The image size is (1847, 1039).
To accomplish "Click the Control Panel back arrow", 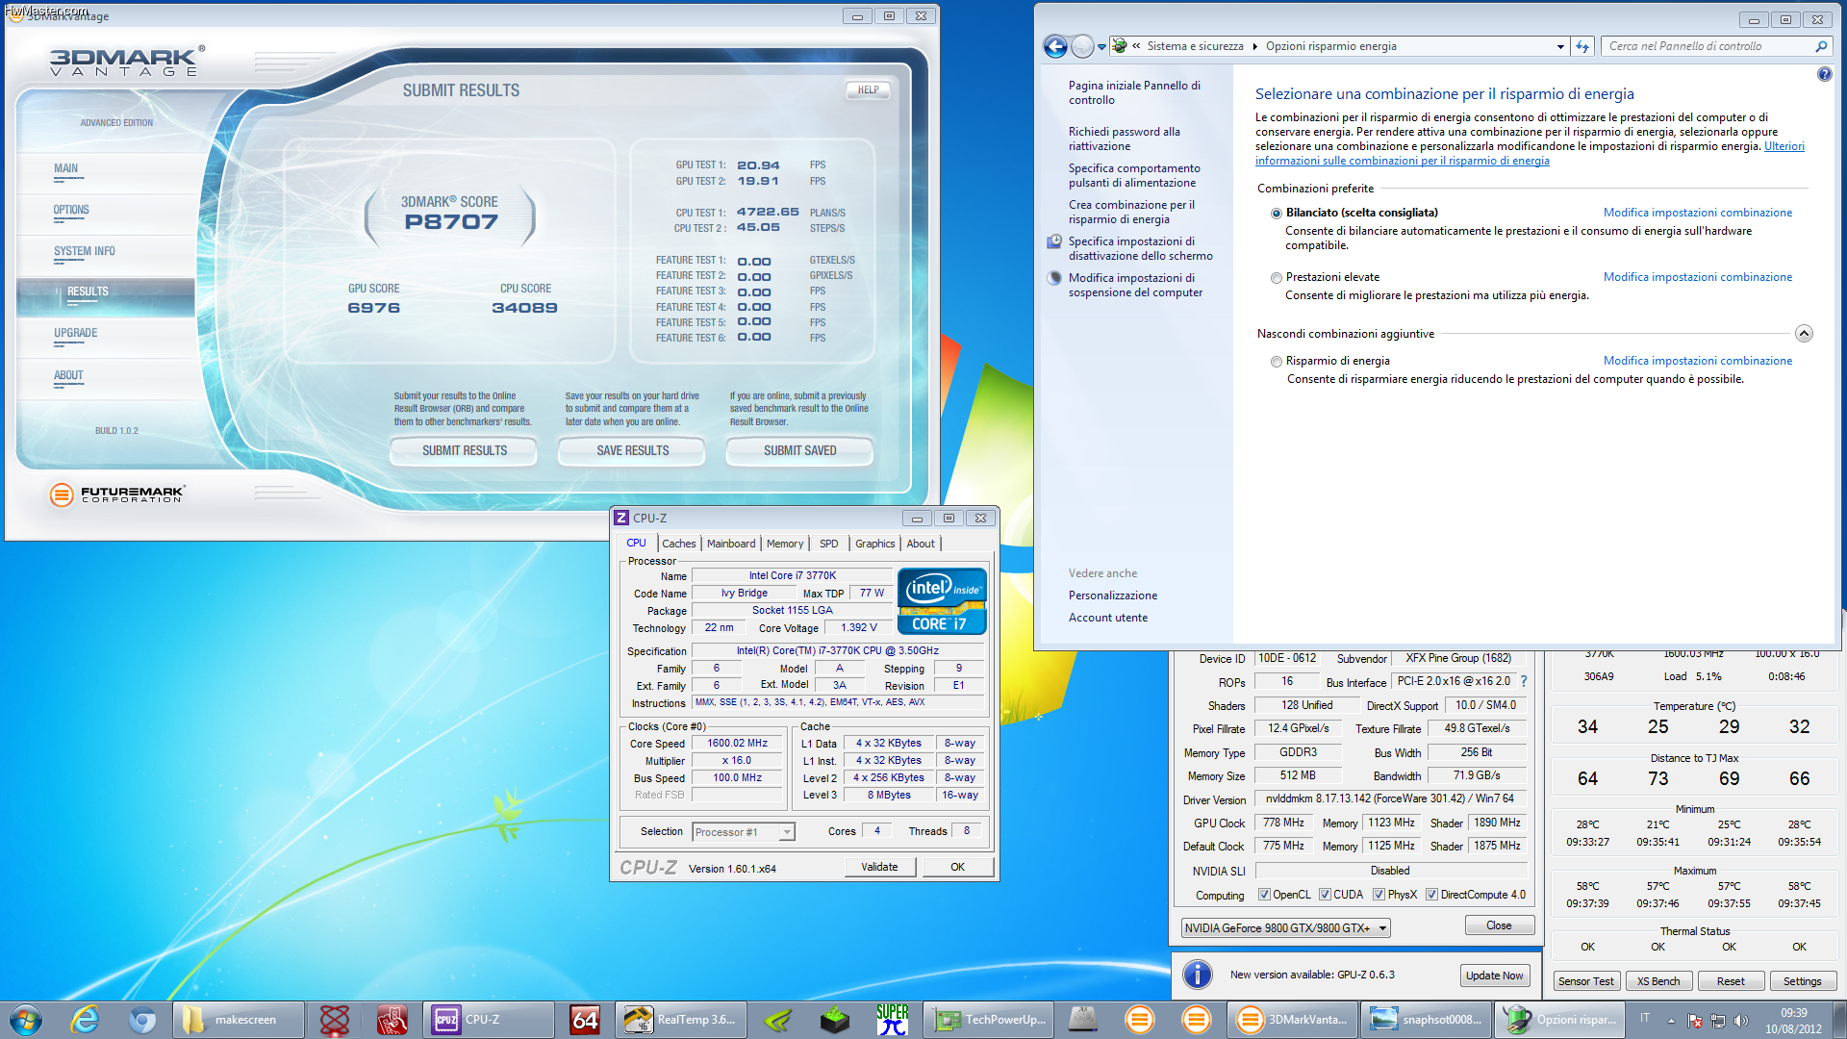I will [x=1055, y=46].
